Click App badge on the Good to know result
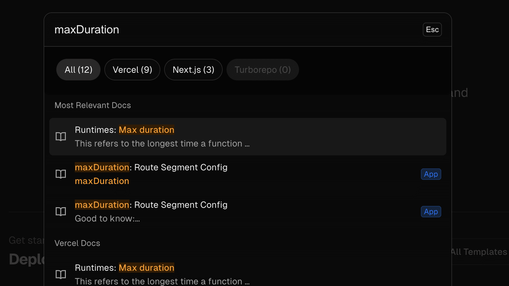 click(x=431, y=212)
